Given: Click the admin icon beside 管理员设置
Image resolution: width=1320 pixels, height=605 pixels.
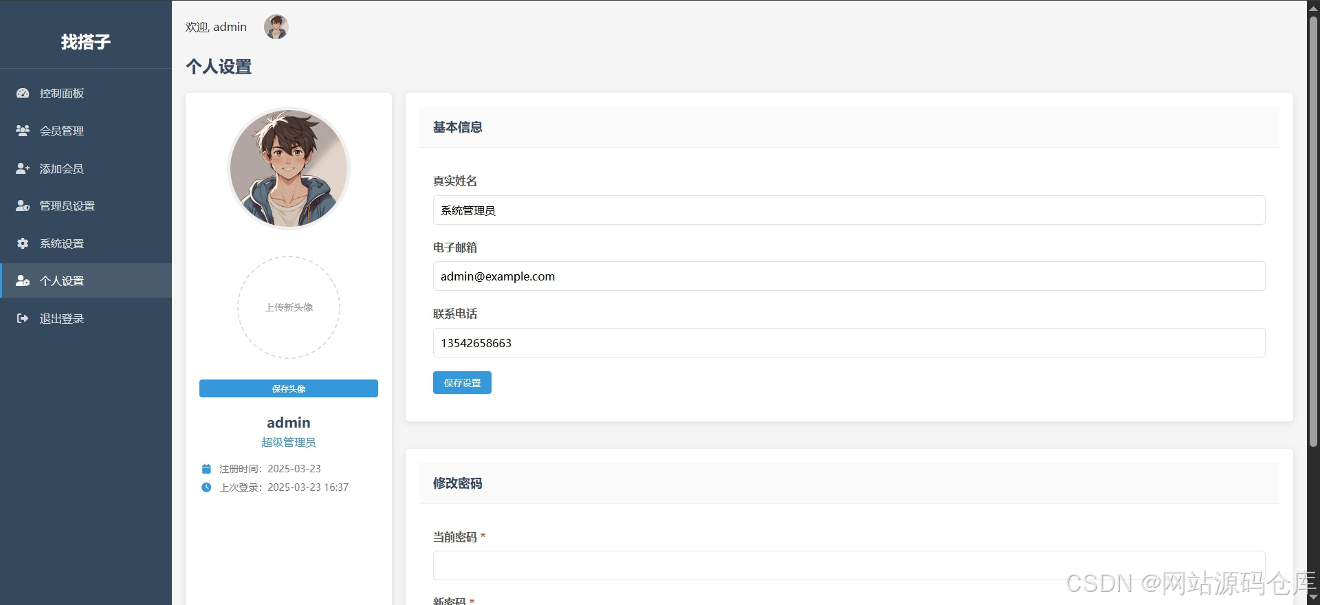Looking at the screenshot, I should 23,206.
